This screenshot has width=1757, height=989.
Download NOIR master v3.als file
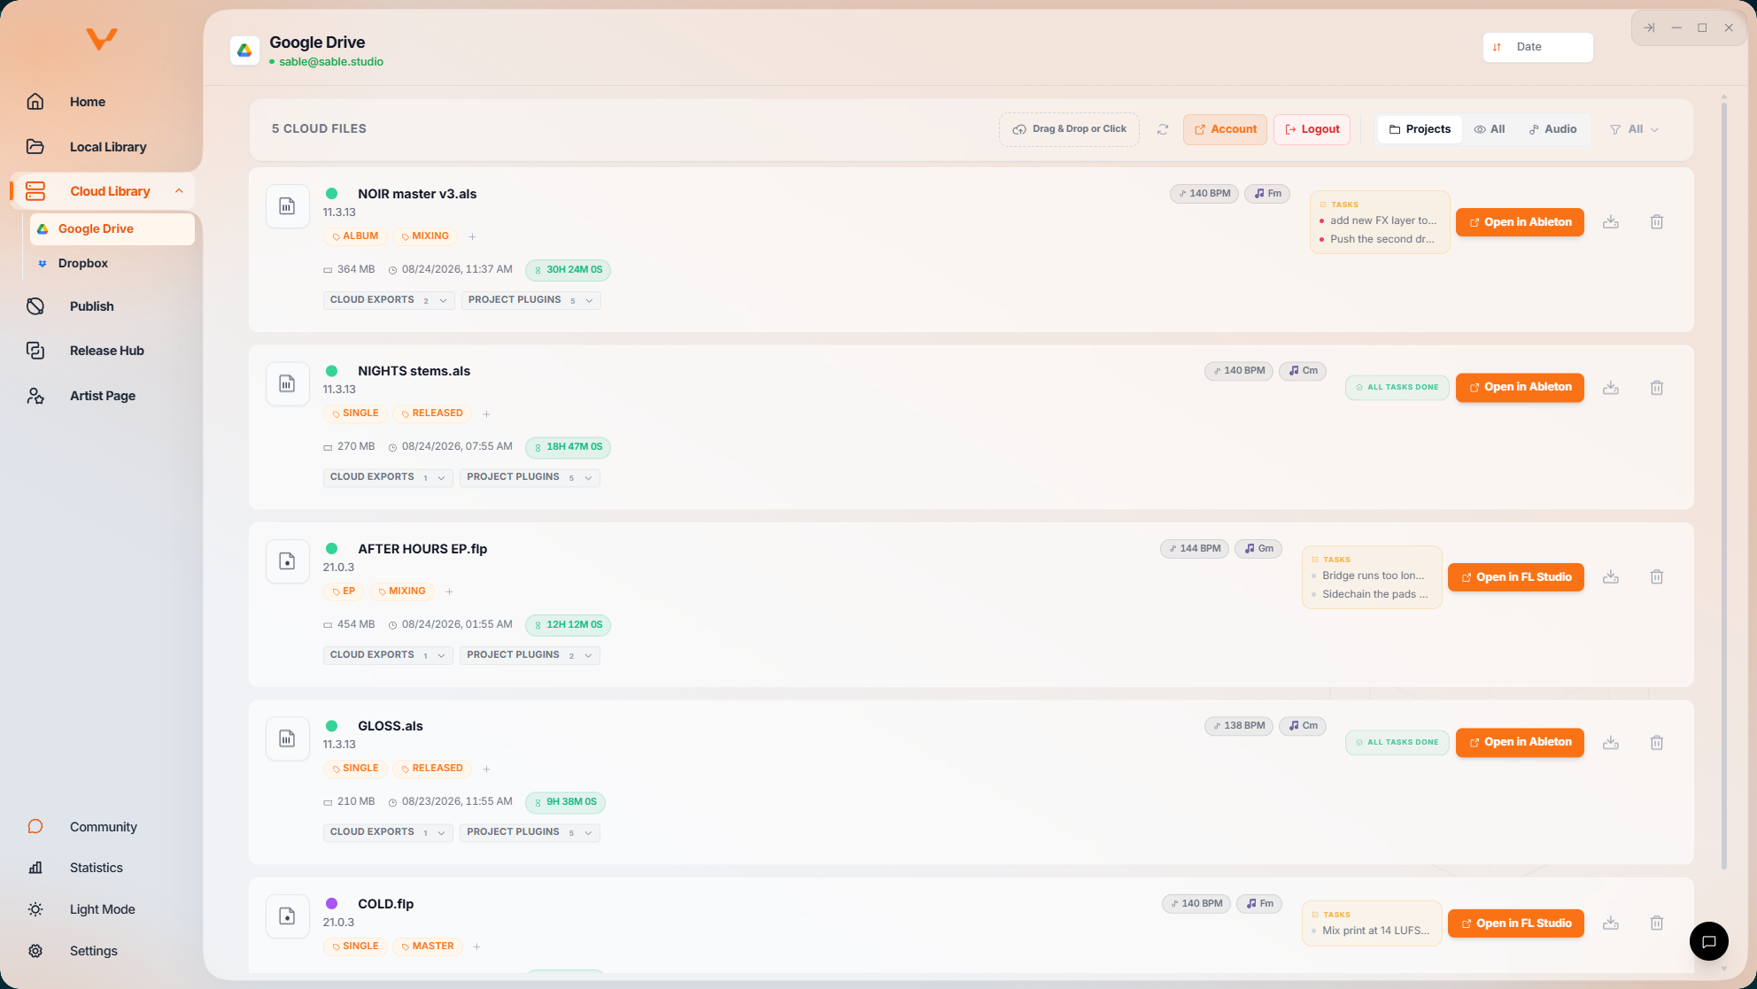tap(1611, 222)
